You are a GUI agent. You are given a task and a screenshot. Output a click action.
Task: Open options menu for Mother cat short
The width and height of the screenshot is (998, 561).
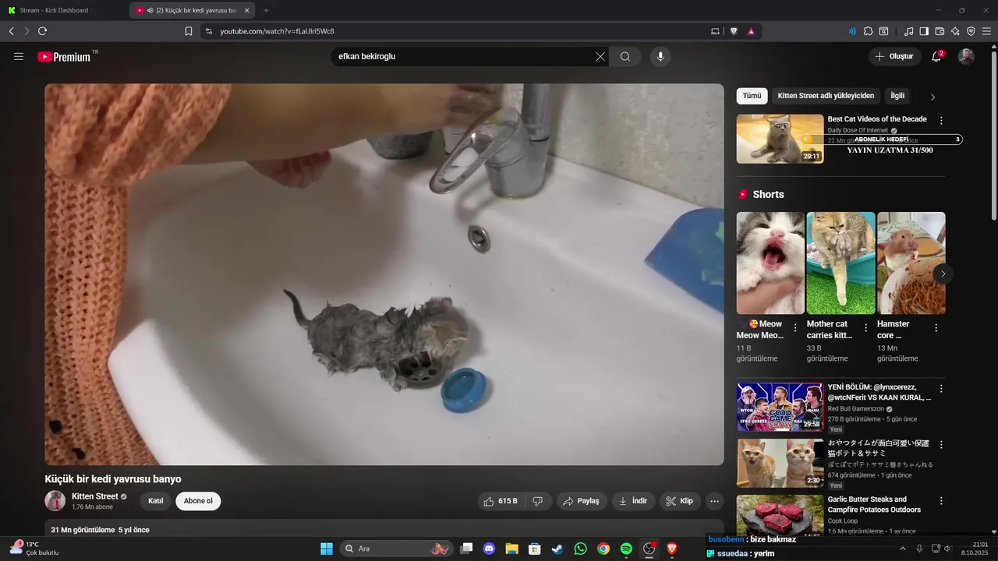coord(865,328)
